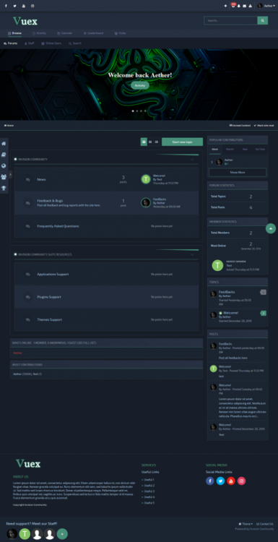The image size is (278, 542).
Task: Collapse the Invision Community category
Action: coord(193,160)
